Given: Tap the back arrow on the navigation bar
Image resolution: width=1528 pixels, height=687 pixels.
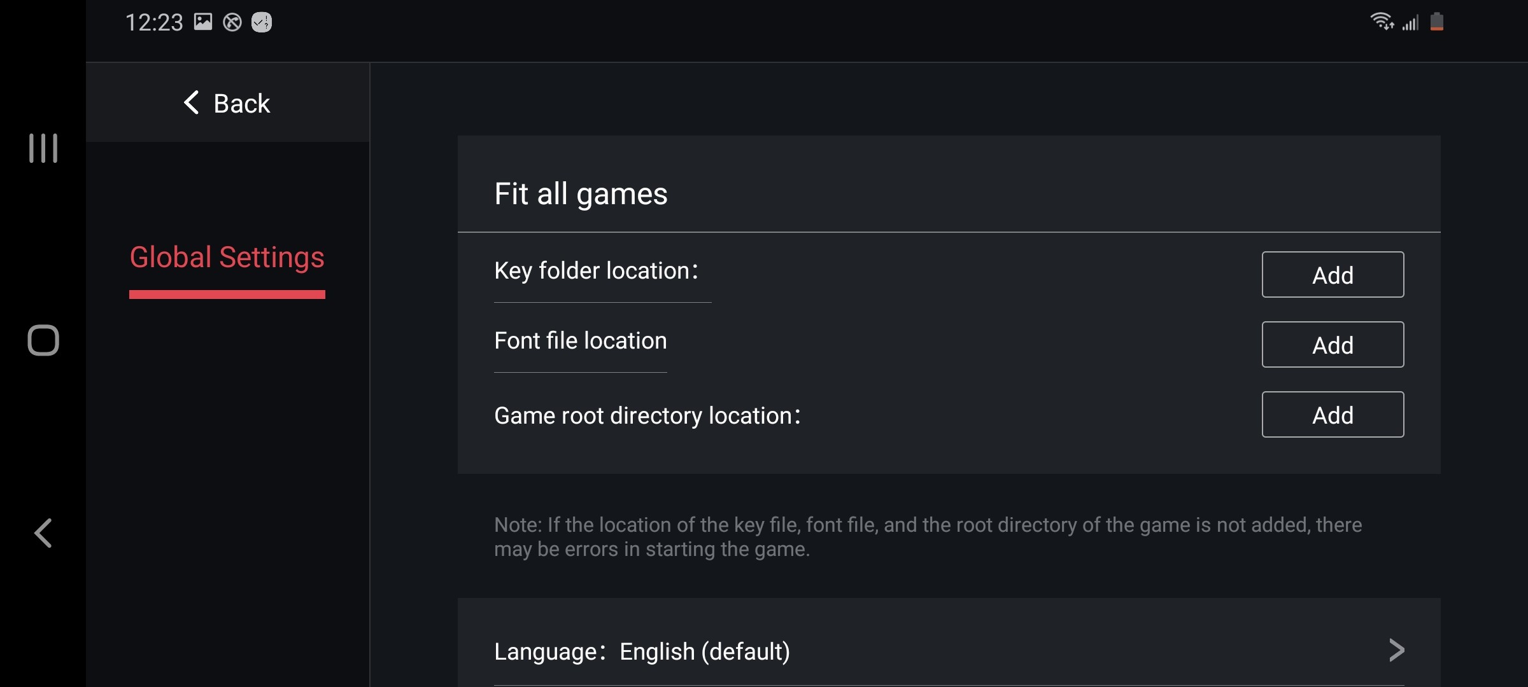Looking at the screenshot, I should (42, 534).
